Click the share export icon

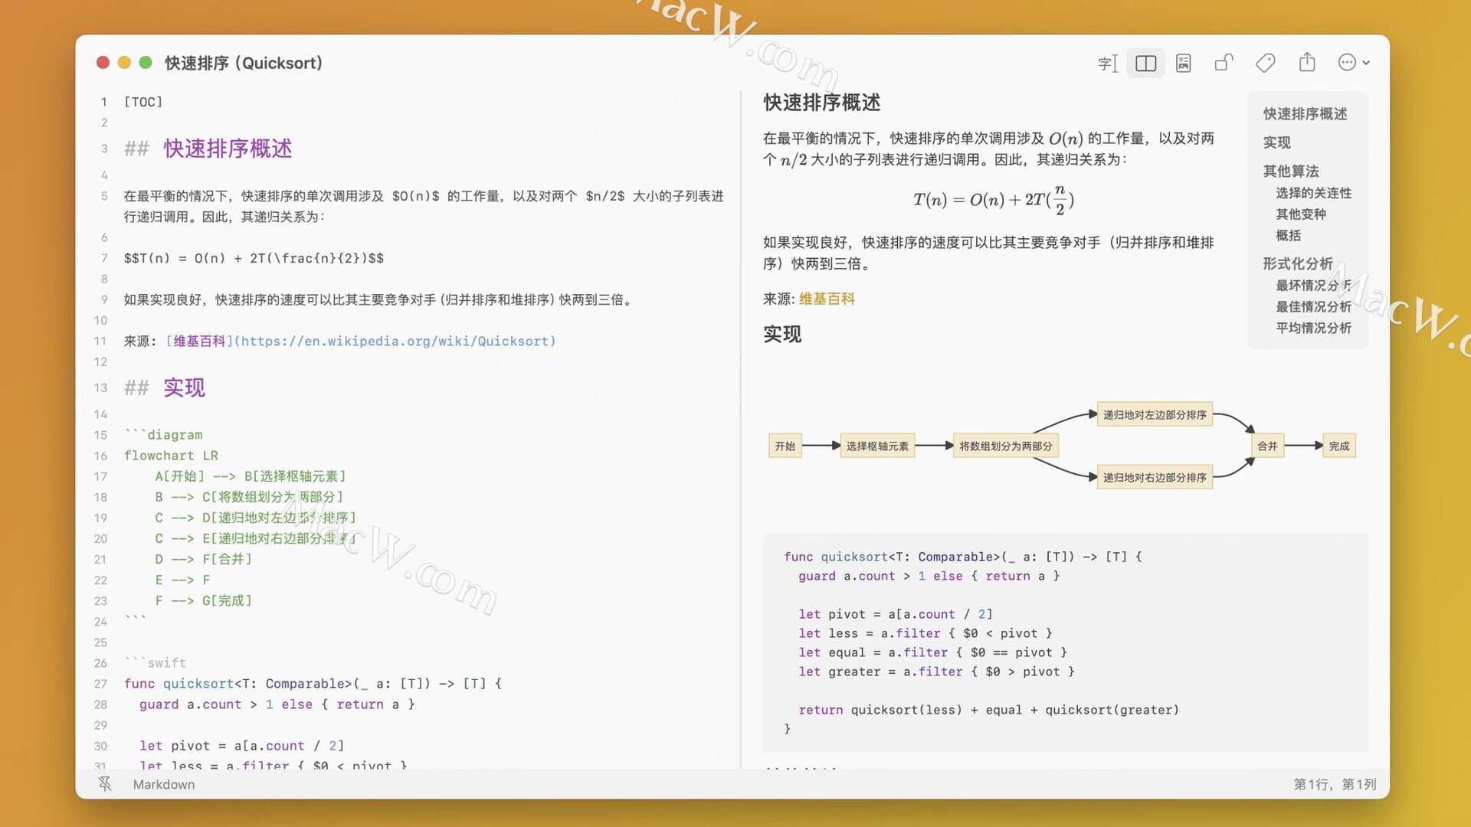(1307, 63)
